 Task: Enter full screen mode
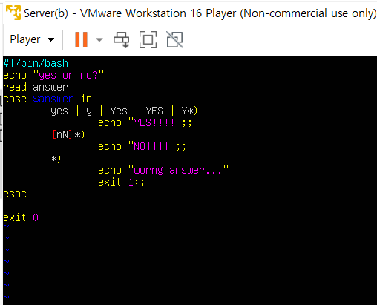(x=148, y=39)
